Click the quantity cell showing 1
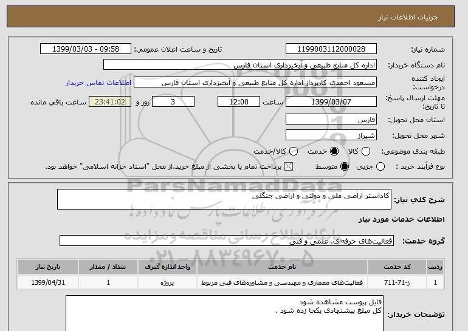This screenshot has height=331, width=468. 108,282
